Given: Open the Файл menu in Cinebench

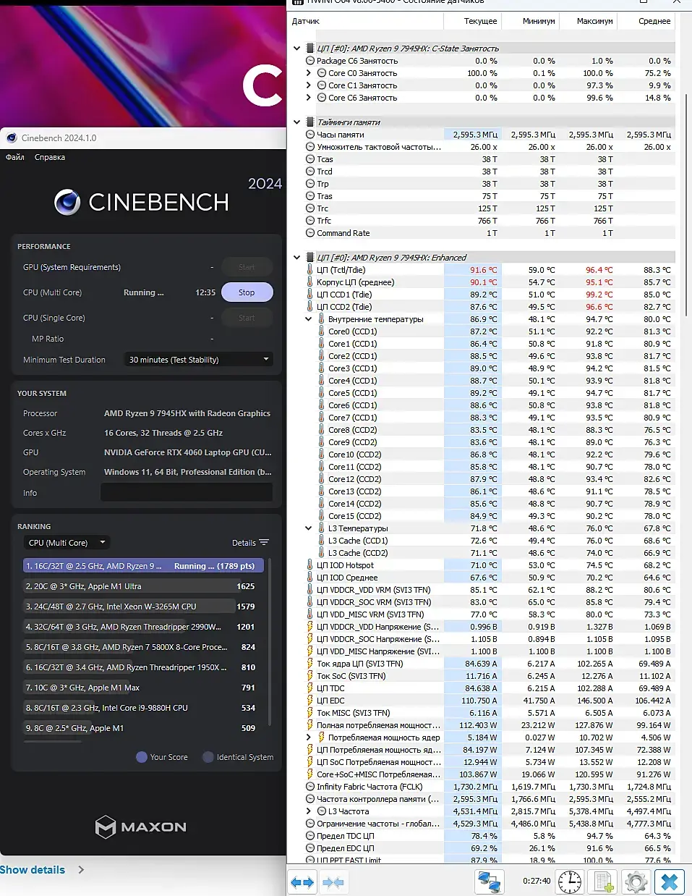Looking at the screenshot, I should [x=15, y=157].
